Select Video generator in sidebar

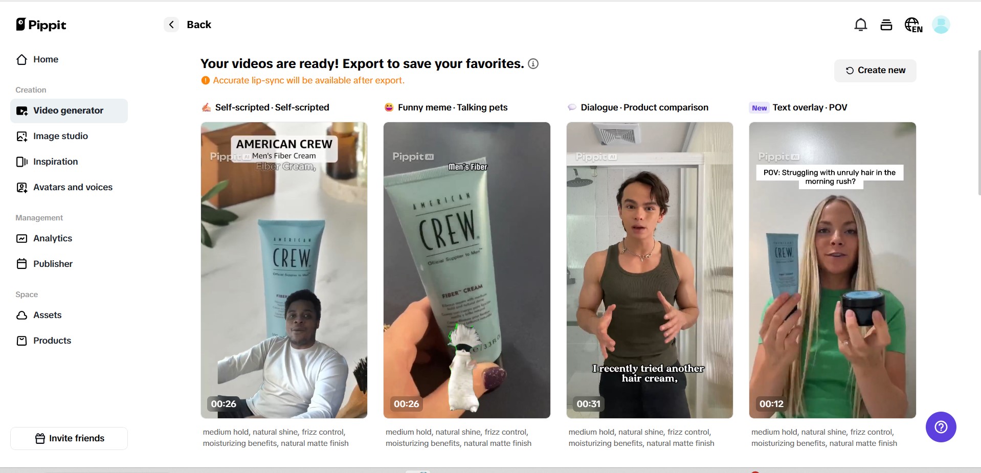click(x=69, y=110)
